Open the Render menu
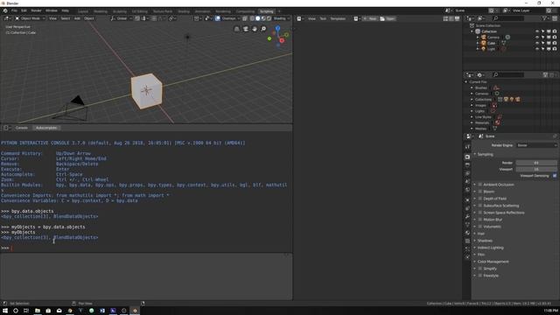560x315 pixels. (x=36, y=10)
